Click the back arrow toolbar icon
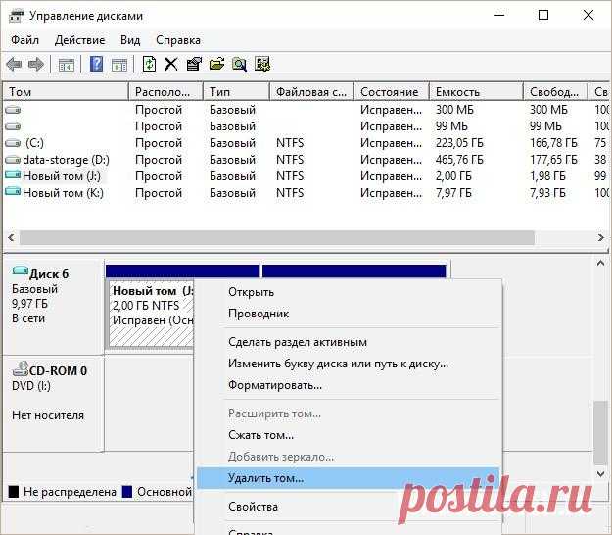Image resolution: width=612 pixels, height=535 pixels. pos(14,65)
